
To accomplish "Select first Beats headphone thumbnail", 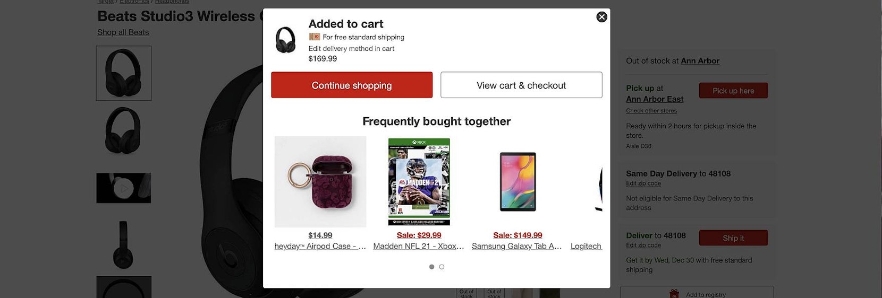I will pyautogui.click(x=124, y=73).
